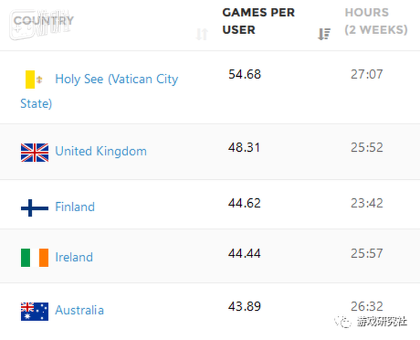Open the Finland country link

point(74,207)
